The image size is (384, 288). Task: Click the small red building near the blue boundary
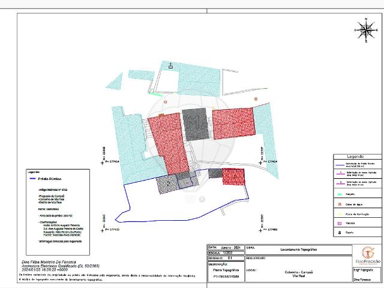pos(233,176)
